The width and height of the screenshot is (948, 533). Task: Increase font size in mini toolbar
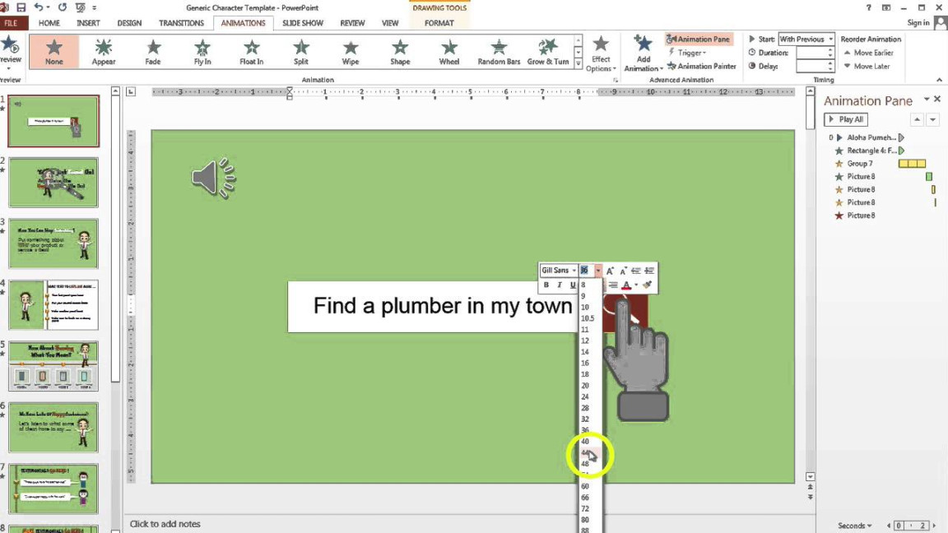point(610,271)
